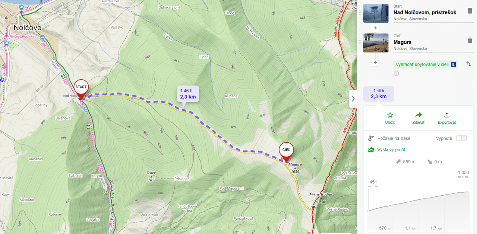Delete the Nad Nolčovom start waypoint
Viewport: 477px width, 234px height.
(x=470, y=10)
